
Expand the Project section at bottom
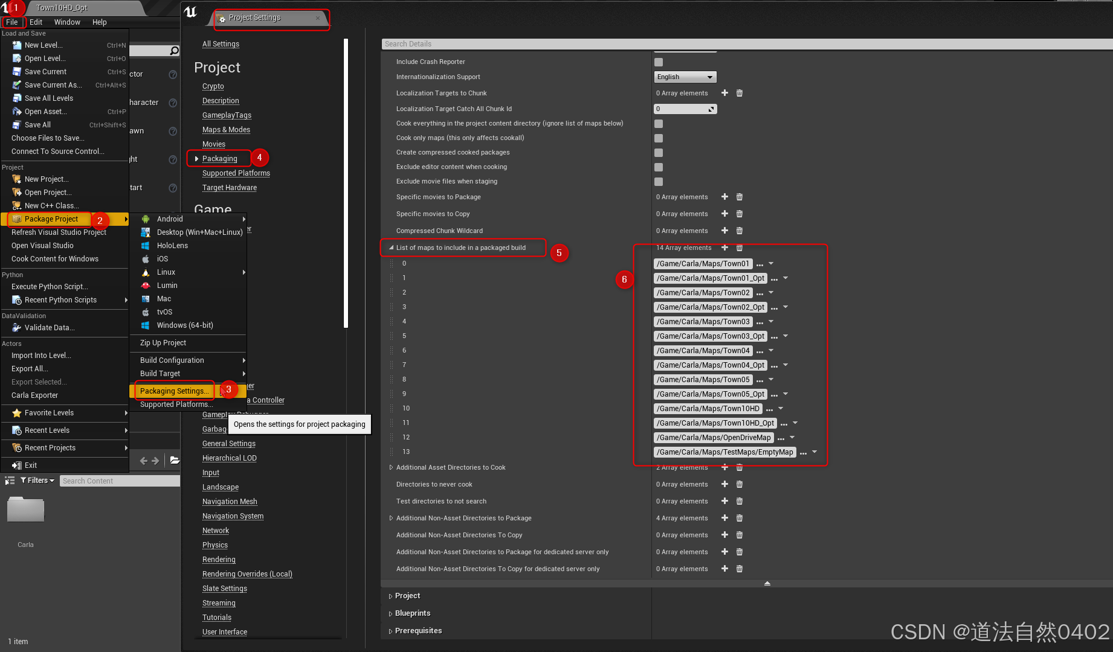pyautogui.click(x=390, y=596)
